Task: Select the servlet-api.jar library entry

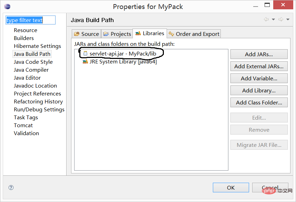Action: click(123, 54)
